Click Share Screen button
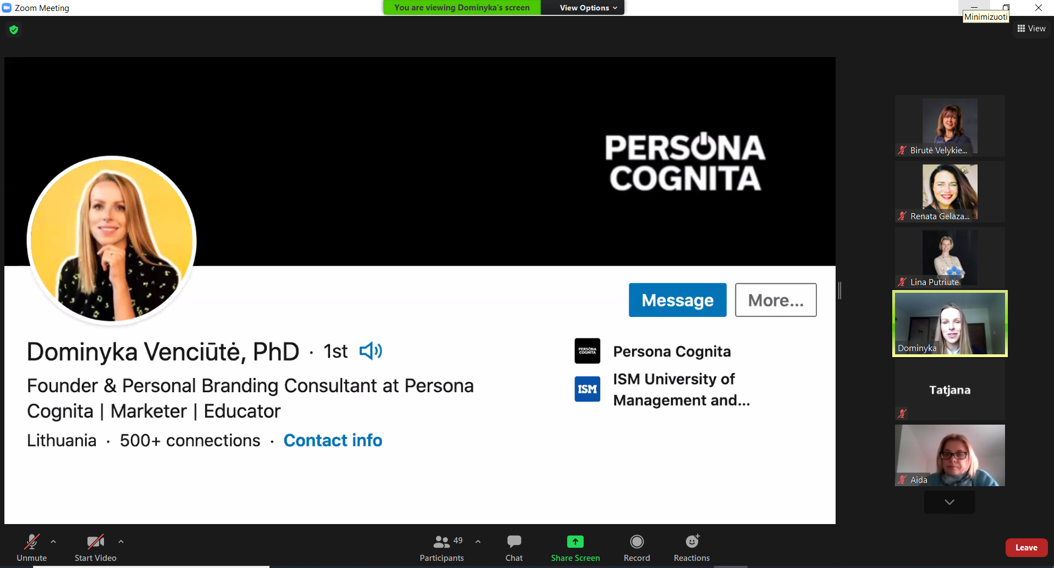 click(575, 548)
